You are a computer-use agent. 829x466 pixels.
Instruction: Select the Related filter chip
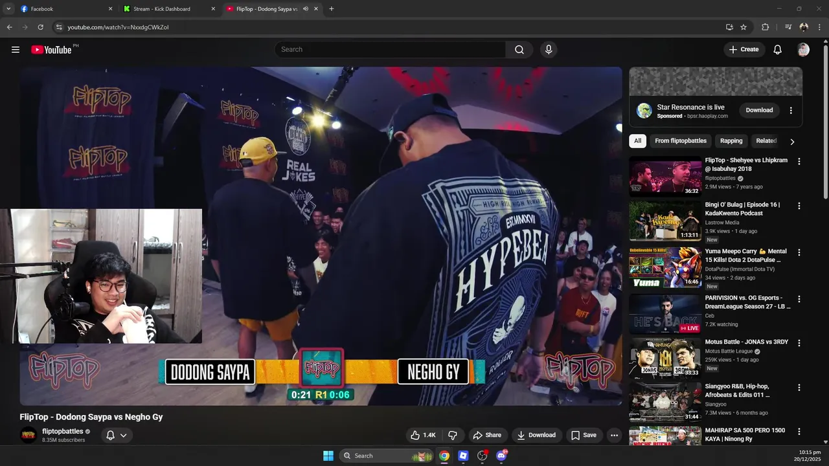click(766, 141)
